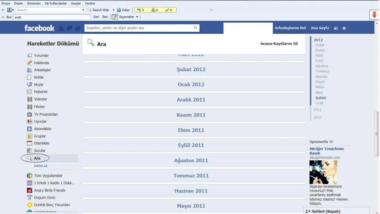This screenshot has height=214, width=380.
Task: Click Arkadaşlarını Bul link
Action: tap(290, 28)
